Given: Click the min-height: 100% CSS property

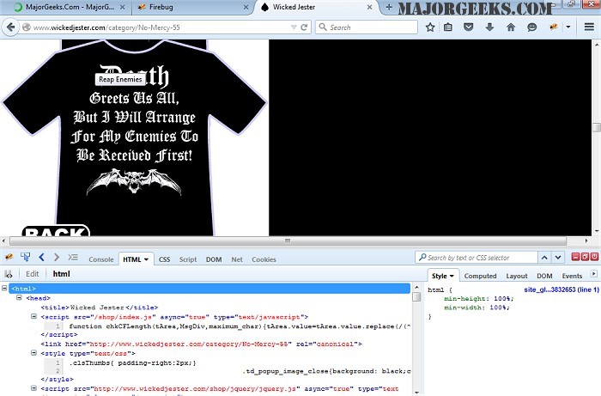Looking at the screenshot, I should click(x=478, y=299).
